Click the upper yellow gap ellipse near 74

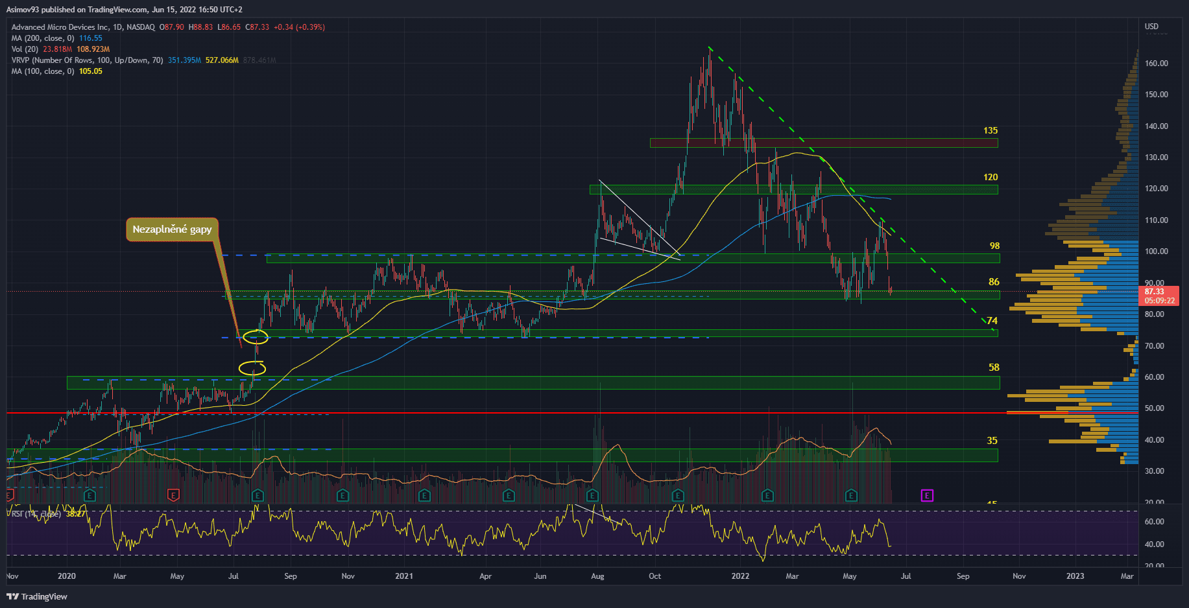coord(256,336)
